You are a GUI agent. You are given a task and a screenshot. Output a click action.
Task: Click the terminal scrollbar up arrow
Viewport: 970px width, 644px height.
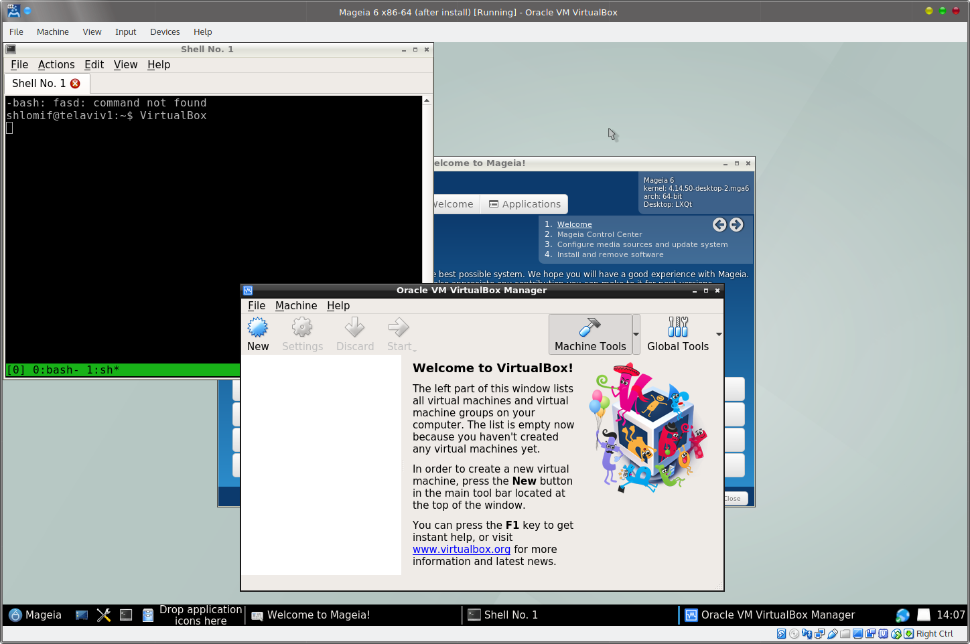click(x=427, y=100)
